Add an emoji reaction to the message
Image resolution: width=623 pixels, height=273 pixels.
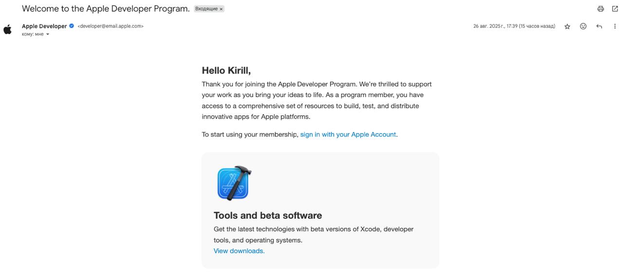(x=583, y=26)
